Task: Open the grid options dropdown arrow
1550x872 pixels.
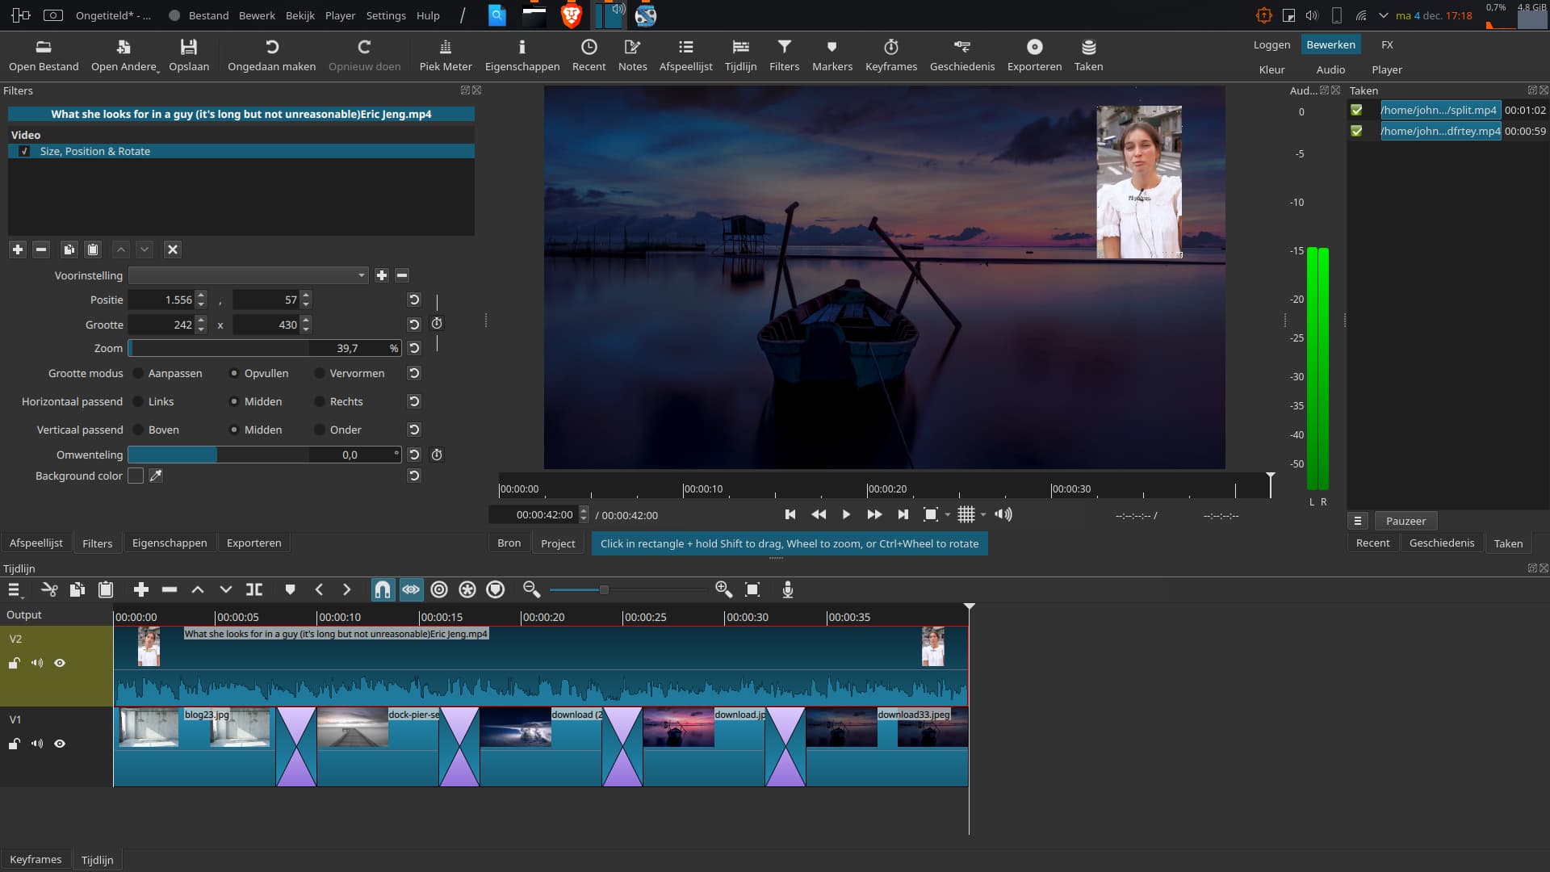Action: click(983, 515)
